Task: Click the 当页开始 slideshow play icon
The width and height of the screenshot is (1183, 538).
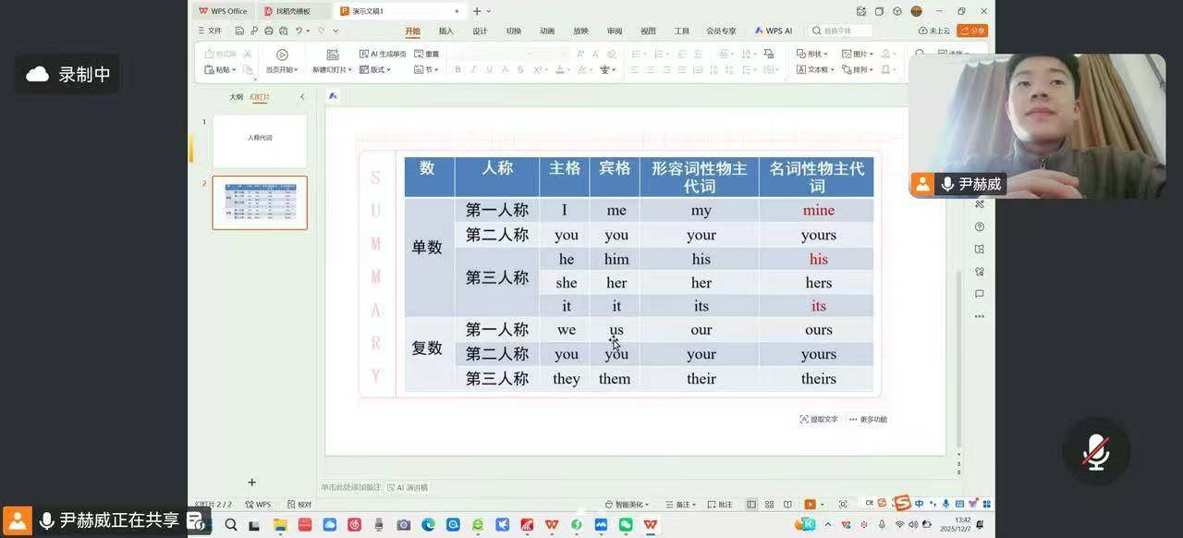Action: pyautogui.click(x=282, y=55)
